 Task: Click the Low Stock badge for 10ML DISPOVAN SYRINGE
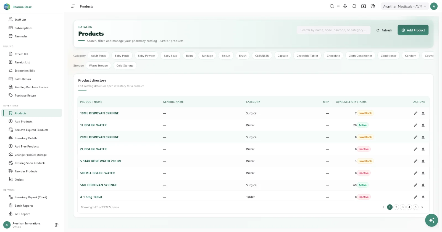365,113
